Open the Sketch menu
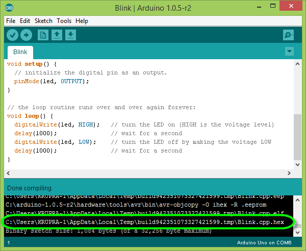The image size is (306, 251). [43, 21]
